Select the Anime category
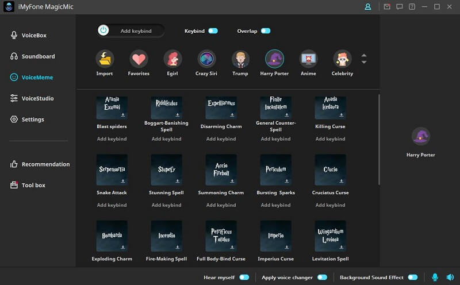The width and height of the screenshot is (460, 285). (x=308, y=59)
